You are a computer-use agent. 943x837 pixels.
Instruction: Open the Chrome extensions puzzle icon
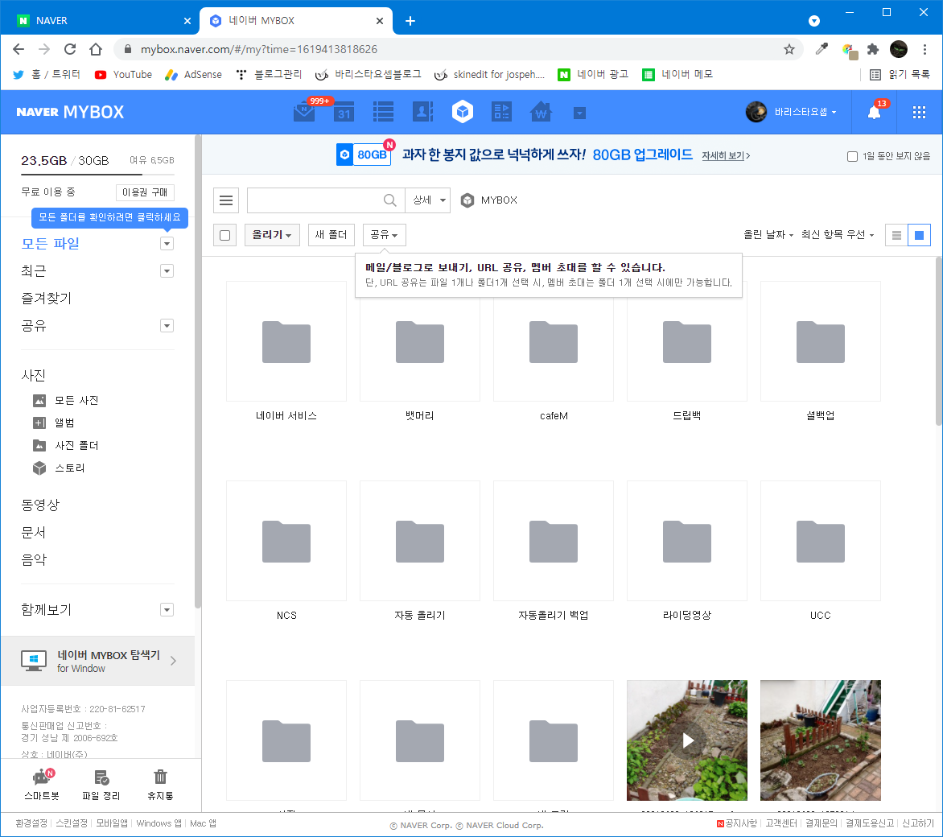pos(873,49)
